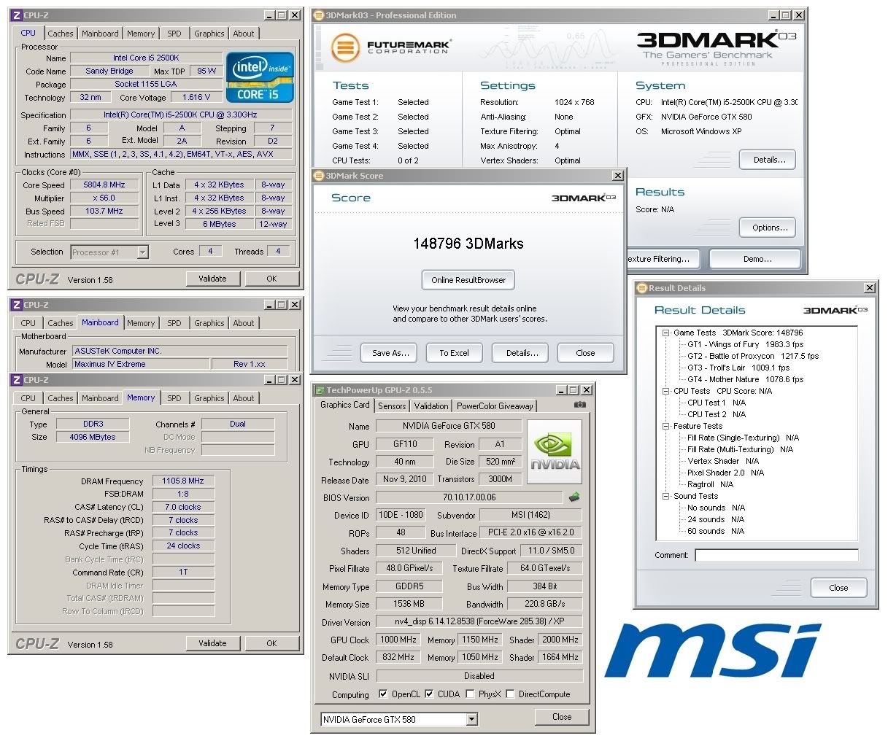Click OK in the memory timings CPU-Z window
888x749 pixels.
coord(271,643)
